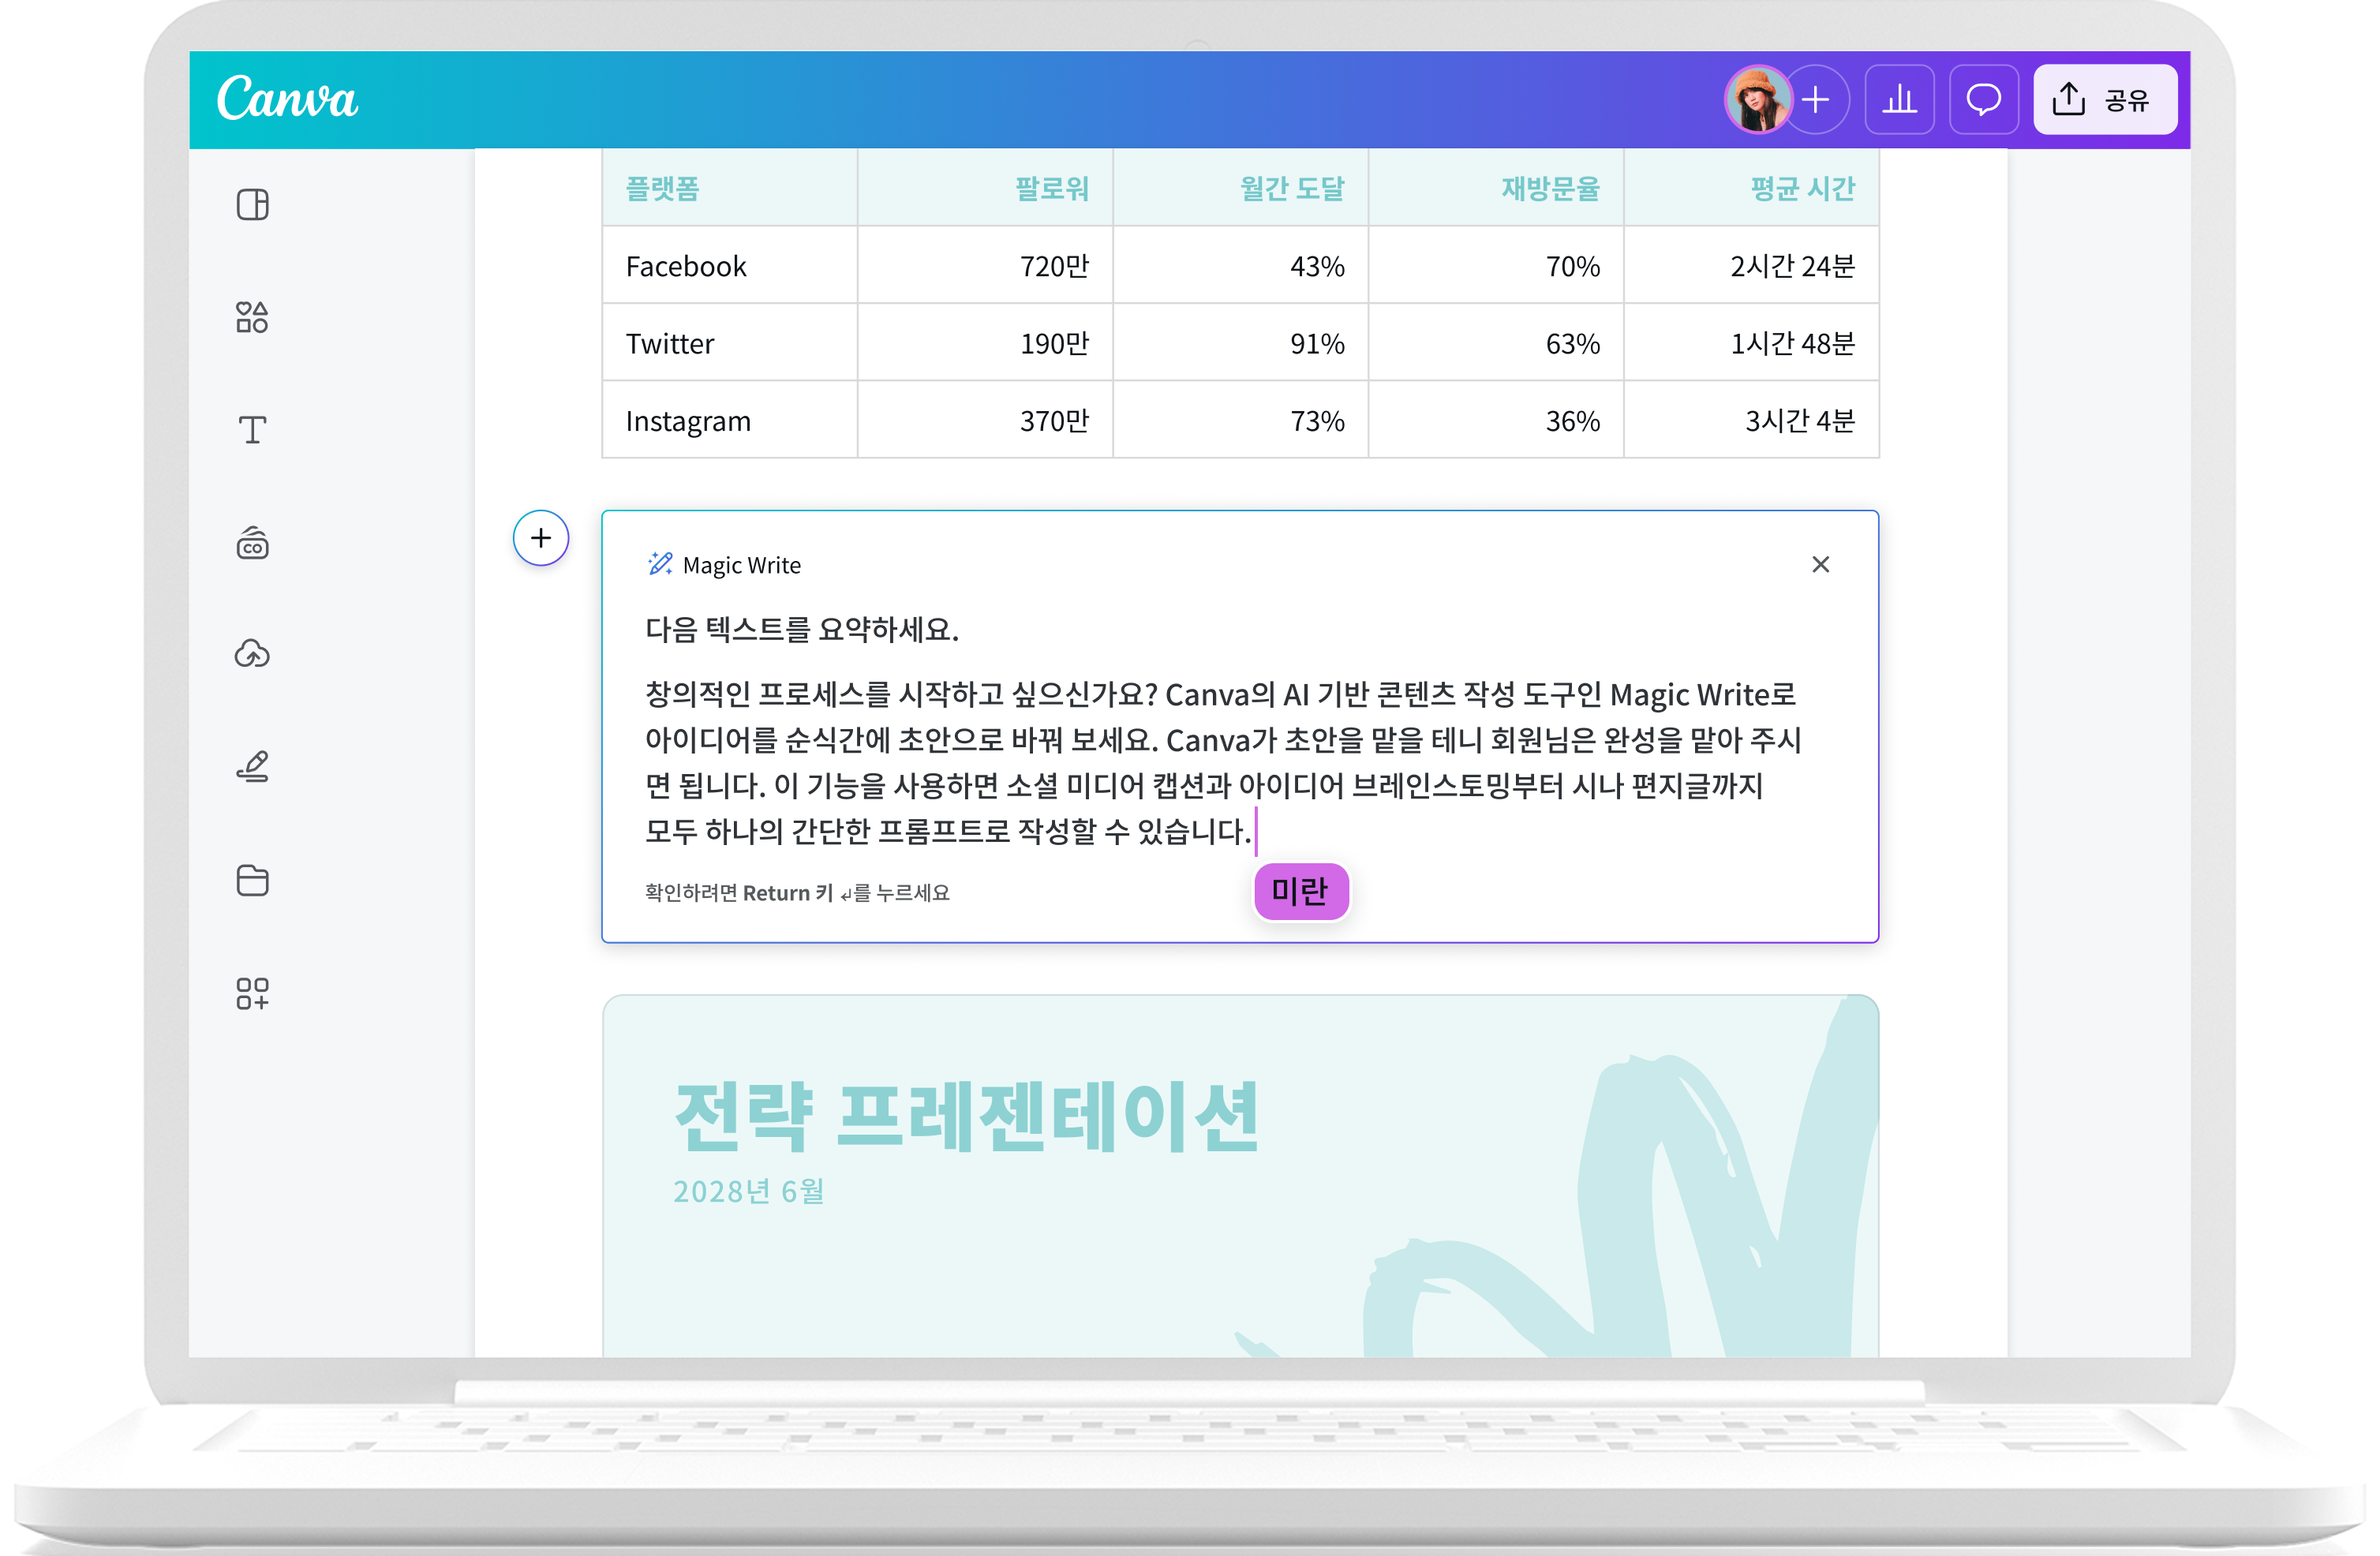2380x1556 pixels.
Task: Click the 190만 followers cell
Action: click(985, 343)
